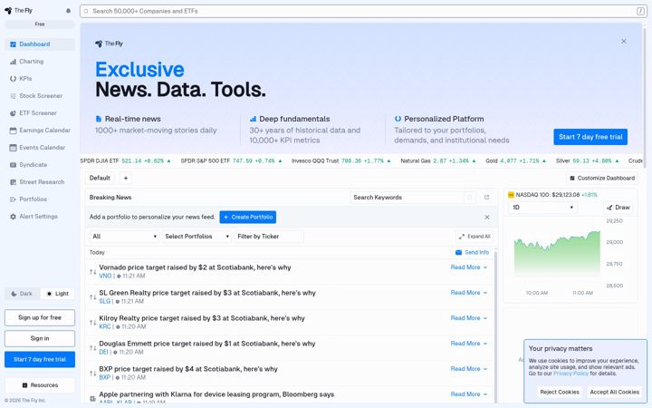The width and height of the screenshot is (652, 408).
Task: Open Events Calendar
Action: click(40, 148)
